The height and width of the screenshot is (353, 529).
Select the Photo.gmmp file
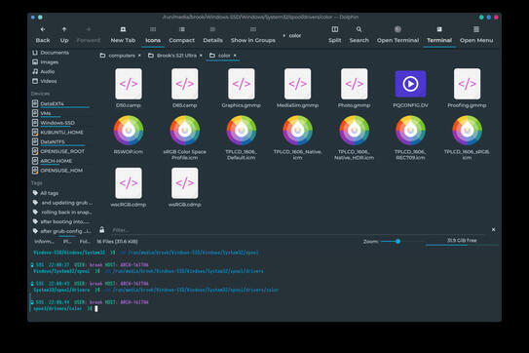[355, 88]
